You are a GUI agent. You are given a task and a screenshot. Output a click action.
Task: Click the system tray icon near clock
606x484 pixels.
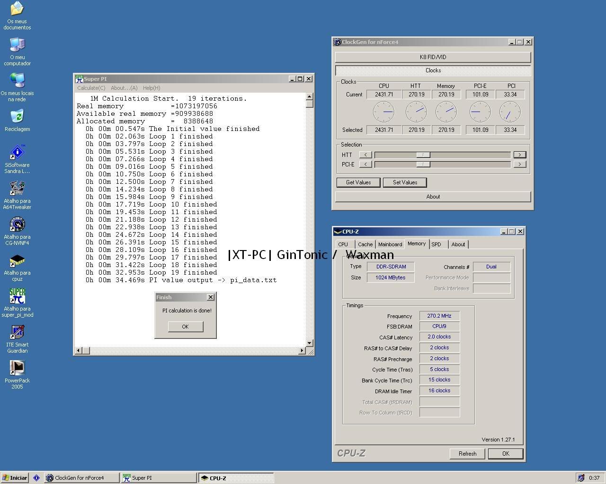[581, 478]
